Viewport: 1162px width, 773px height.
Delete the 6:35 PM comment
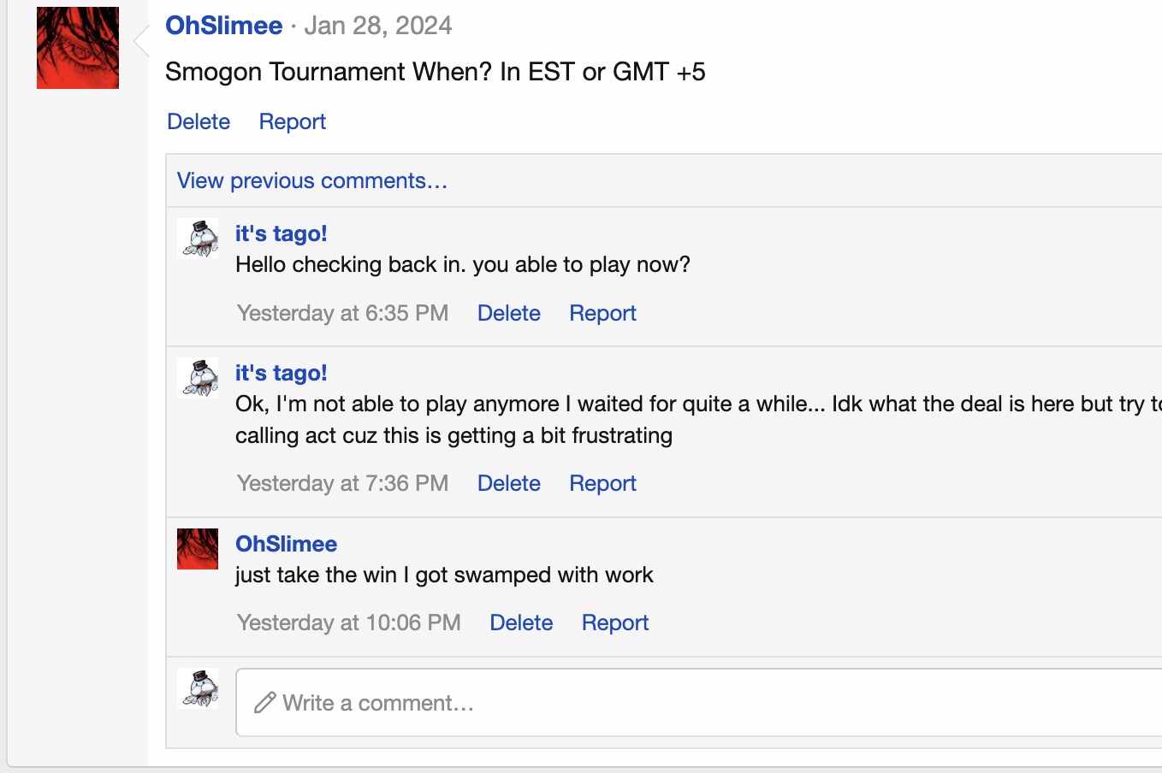[x=508, y=313]
